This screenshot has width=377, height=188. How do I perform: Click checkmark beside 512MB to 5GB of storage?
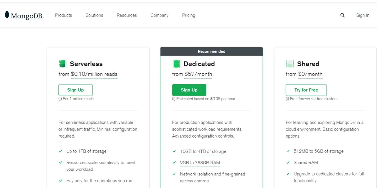click(x=288, y=151)
